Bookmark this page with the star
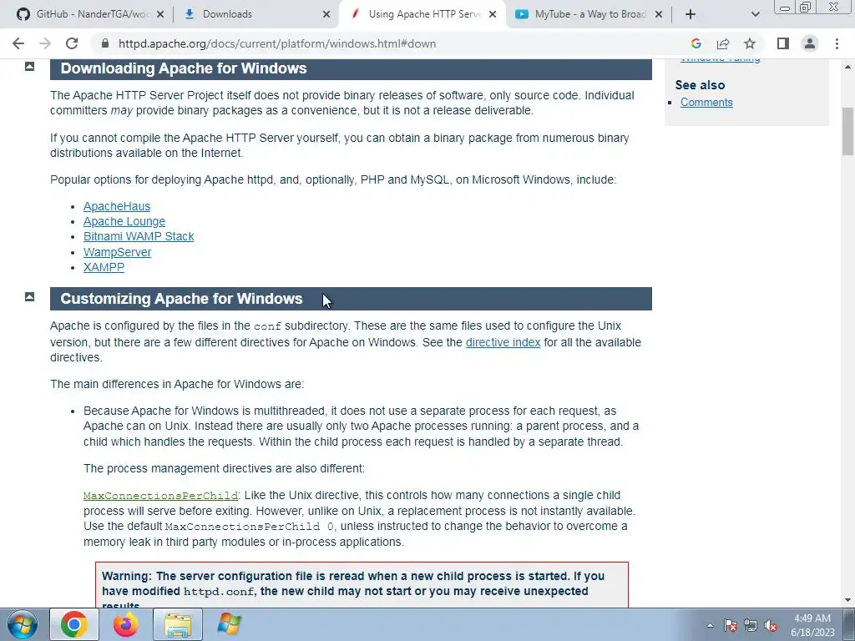This screenshot has height=641, width=855. 750,43
